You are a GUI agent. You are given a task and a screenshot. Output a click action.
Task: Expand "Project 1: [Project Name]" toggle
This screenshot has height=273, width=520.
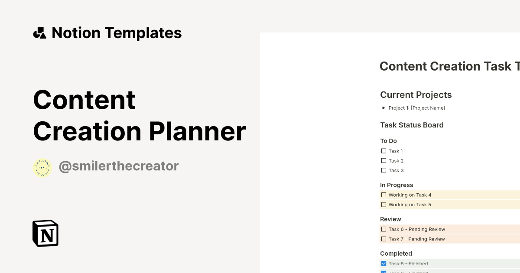tap(383, 107)
